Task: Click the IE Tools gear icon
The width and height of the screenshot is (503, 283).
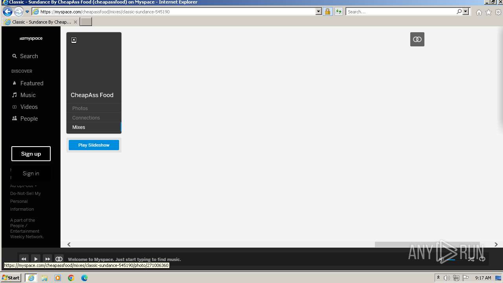Action: point(498,12)
